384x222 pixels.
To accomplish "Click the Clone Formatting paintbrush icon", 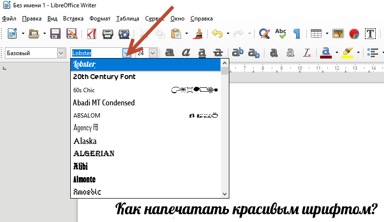I will [x=199, y=34].
